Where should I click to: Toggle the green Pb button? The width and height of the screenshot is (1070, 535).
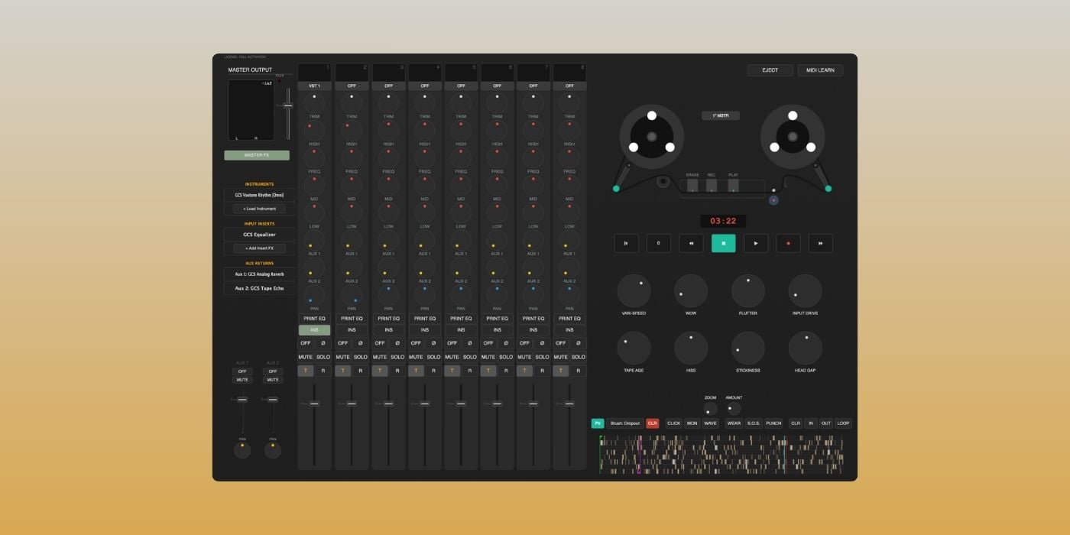click(x=598, y=423)
